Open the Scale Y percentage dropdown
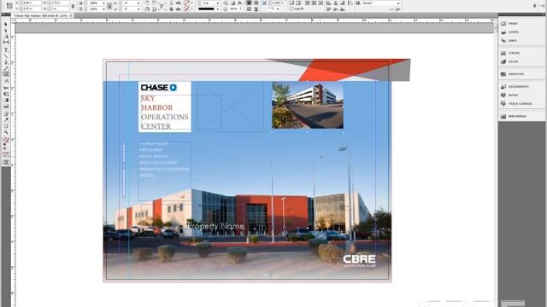Image resolution: width=547 pixels, height=307 pixels. pyautogui.click(x=104, y=9)
